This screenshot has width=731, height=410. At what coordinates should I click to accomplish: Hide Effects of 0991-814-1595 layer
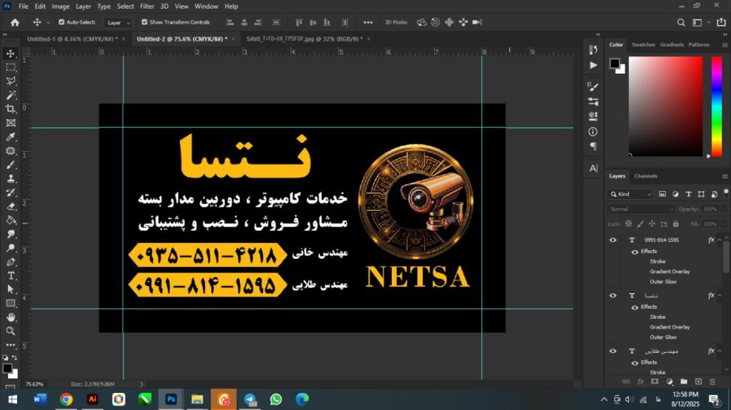tap(635, 252)
